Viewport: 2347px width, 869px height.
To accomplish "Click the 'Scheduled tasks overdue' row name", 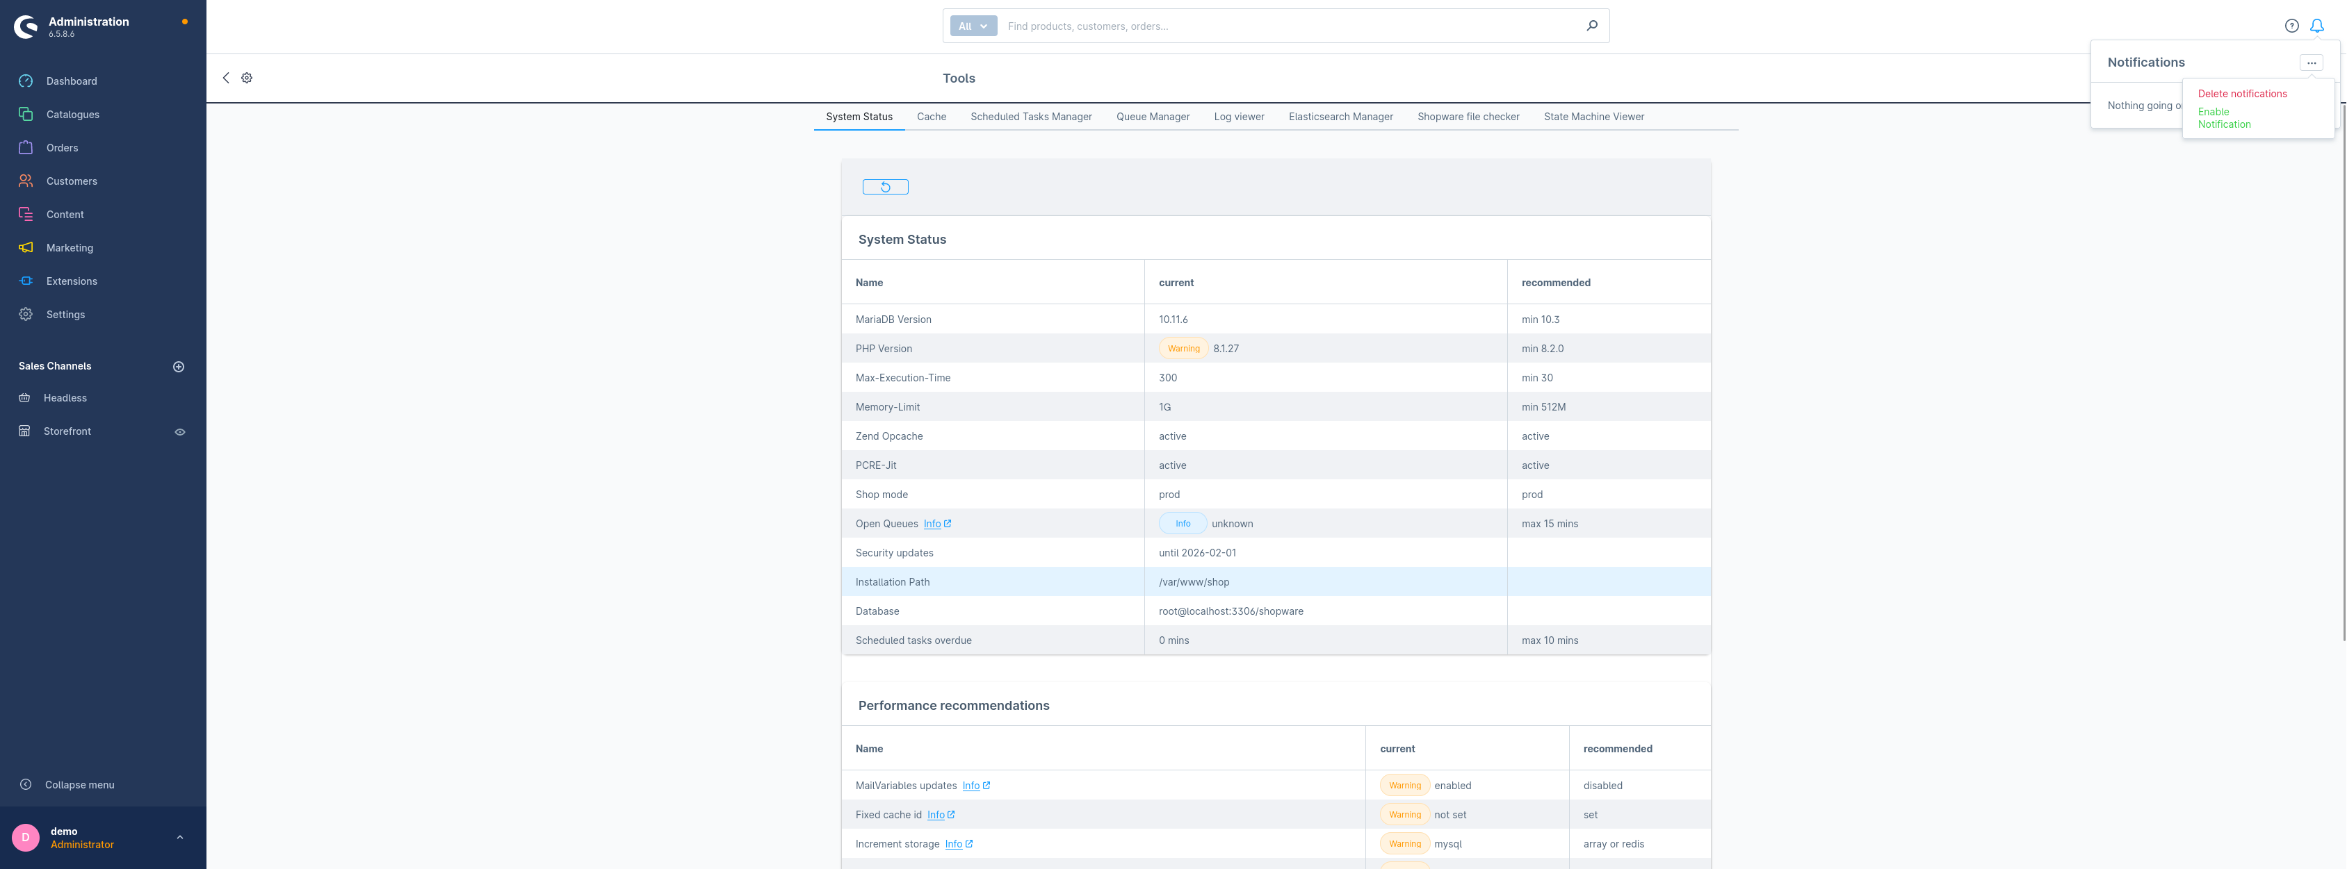I will [x=913, y=640].
